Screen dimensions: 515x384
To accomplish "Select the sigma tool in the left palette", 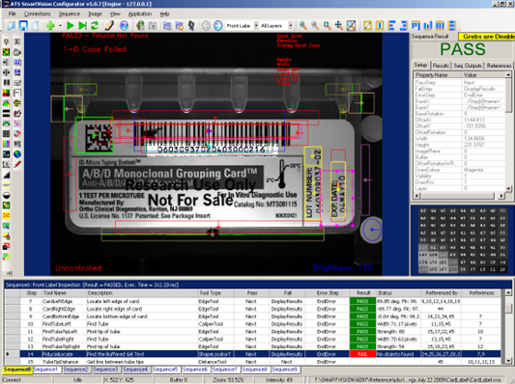I will (17, 41).
